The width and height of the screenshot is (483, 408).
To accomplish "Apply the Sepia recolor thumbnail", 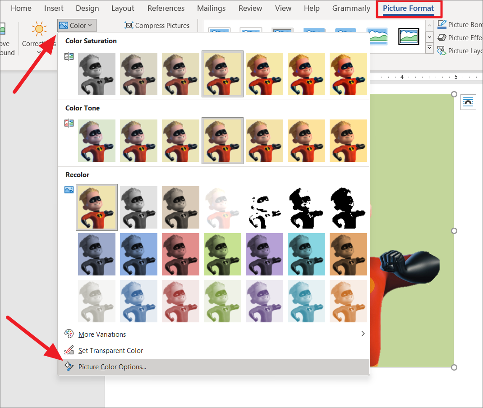I will click(180, 207).
